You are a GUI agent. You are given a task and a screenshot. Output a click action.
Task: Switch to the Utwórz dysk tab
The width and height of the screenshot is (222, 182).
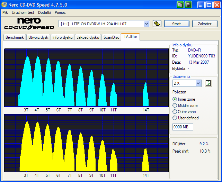pos(38,37)
